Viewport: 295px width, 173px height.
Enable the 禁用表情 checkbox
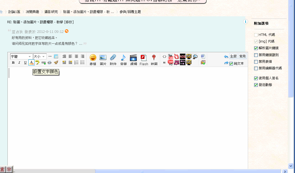click(256, 62)
